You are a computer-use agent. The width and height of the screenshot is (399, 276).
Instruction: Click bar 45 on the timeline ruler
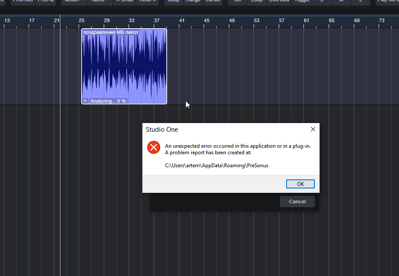pyautogui.click(x=207, y=20)
